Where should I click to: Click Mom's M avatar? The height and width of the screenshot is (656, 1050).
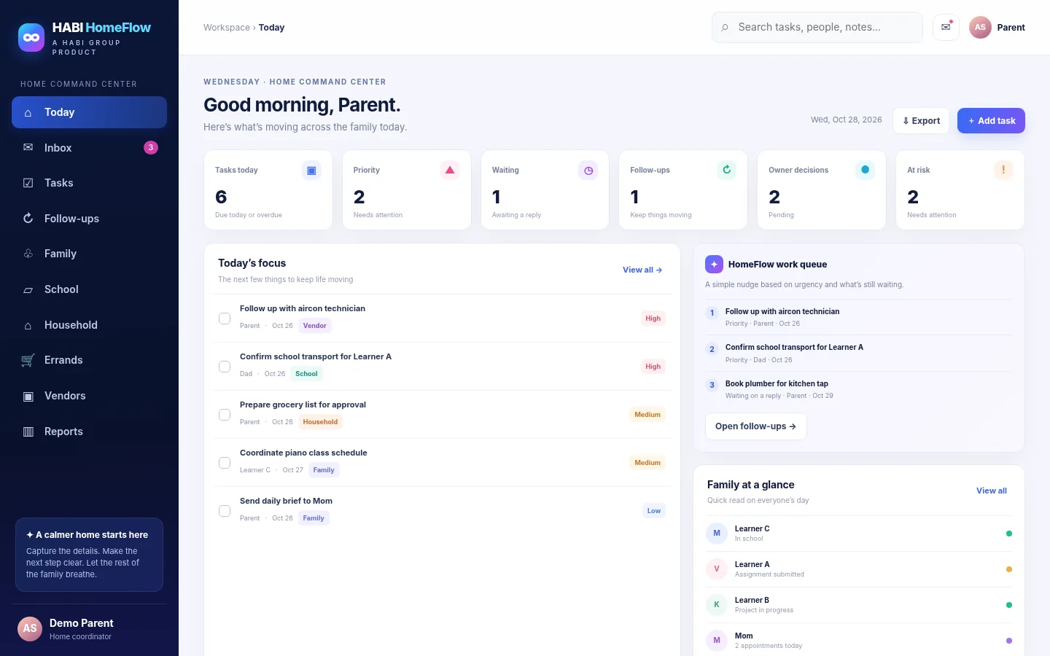pos(717,641)
